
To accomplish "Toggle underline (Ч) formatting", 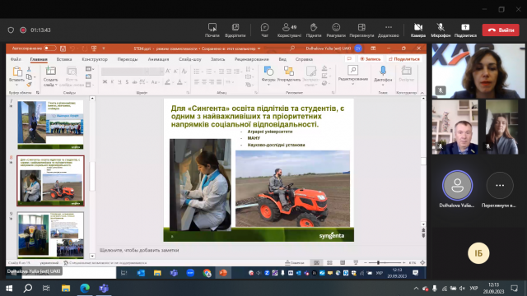I will pyautogui.click(x=119, y=82).
